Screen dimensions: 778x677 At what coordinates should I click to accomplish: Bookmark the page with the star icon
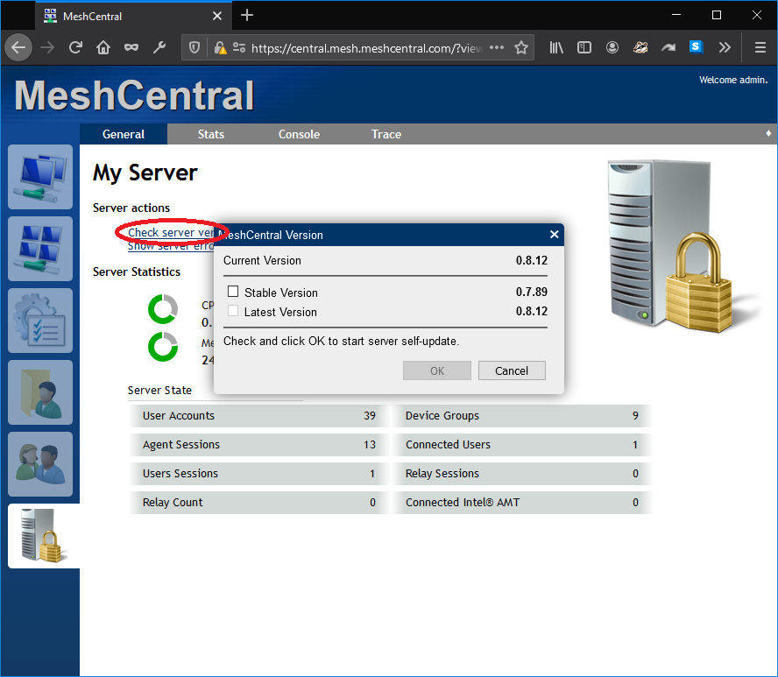click(521, 47)
